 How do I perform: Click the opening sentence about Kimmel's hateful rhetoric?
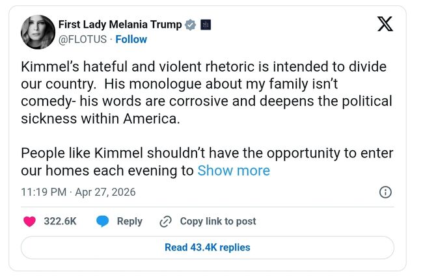click(x=203, y=67)
